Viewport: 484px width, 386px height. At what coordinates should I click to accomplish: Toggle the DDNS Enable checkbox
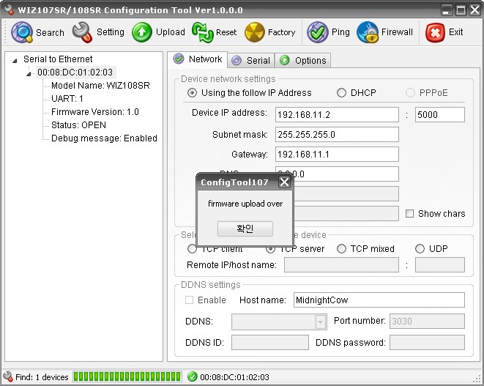(189, 300)
